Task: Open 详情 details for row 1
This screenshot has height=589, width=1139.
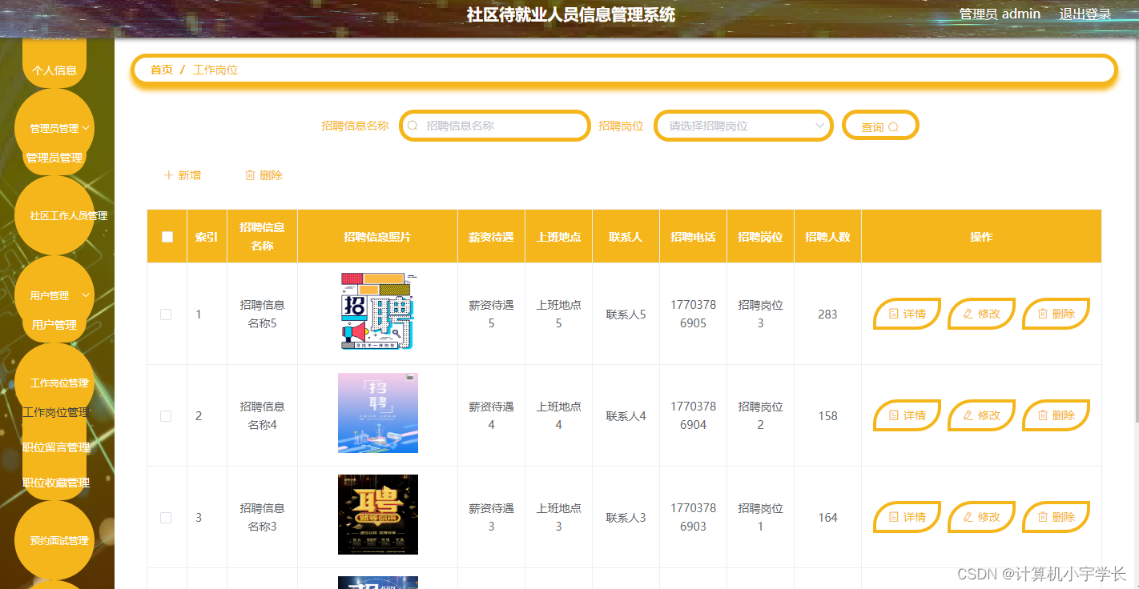Action: pos(906,314)
